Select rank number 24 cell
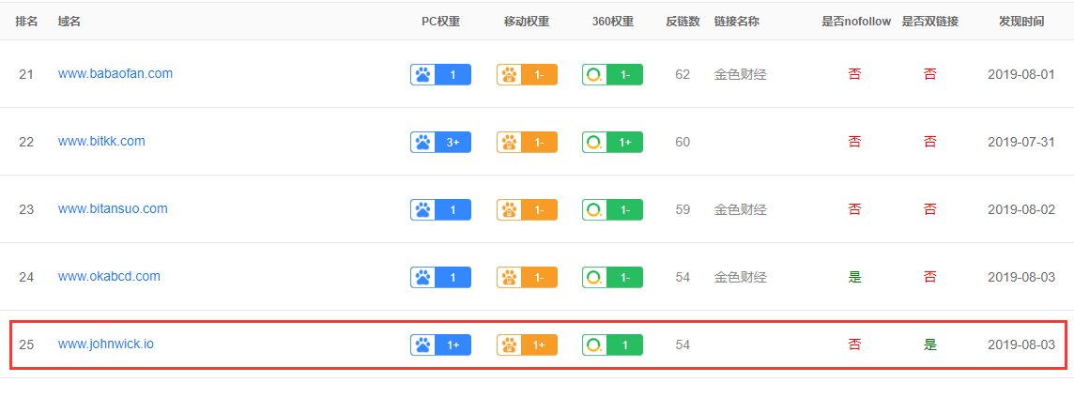Viewport: 1074px width, 398px height. [x=26, y=278]
